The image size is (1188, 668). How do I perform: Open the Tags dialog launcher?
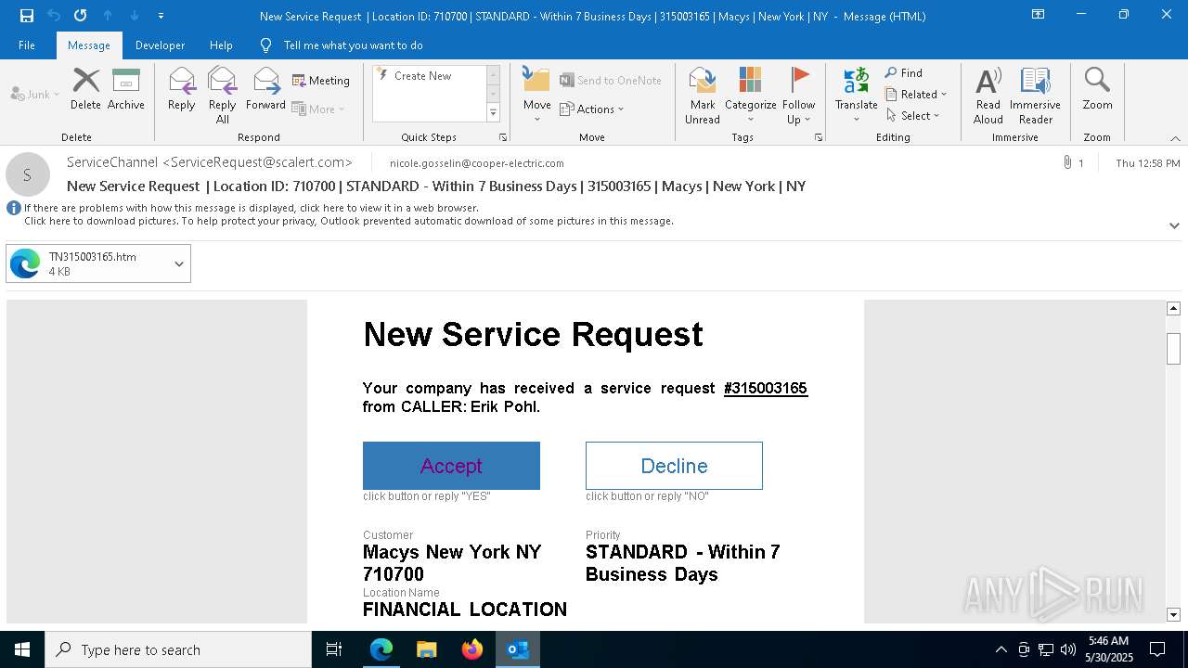[819, 137]
